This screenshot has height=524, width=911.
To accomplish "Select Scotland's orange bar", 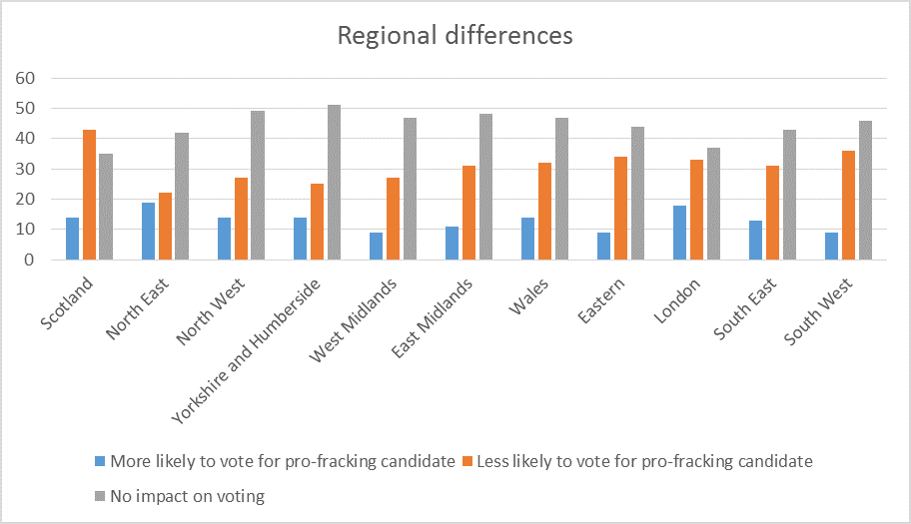I will pos(88,196).
